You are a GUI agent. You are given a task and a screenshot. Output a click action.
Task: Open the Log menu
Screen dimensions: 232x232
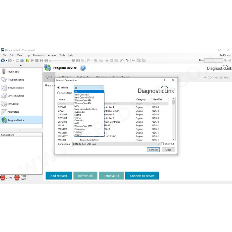pyautogui.click(x=28, y=55)
